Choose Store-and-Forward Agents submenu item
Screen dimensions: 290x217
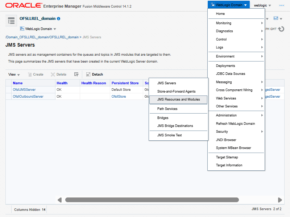tap(178, 92)
